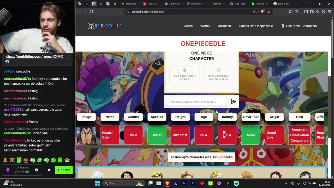Open the browser hamburger menu
Screen dimensions: 334x188
[x=330, y=11]
